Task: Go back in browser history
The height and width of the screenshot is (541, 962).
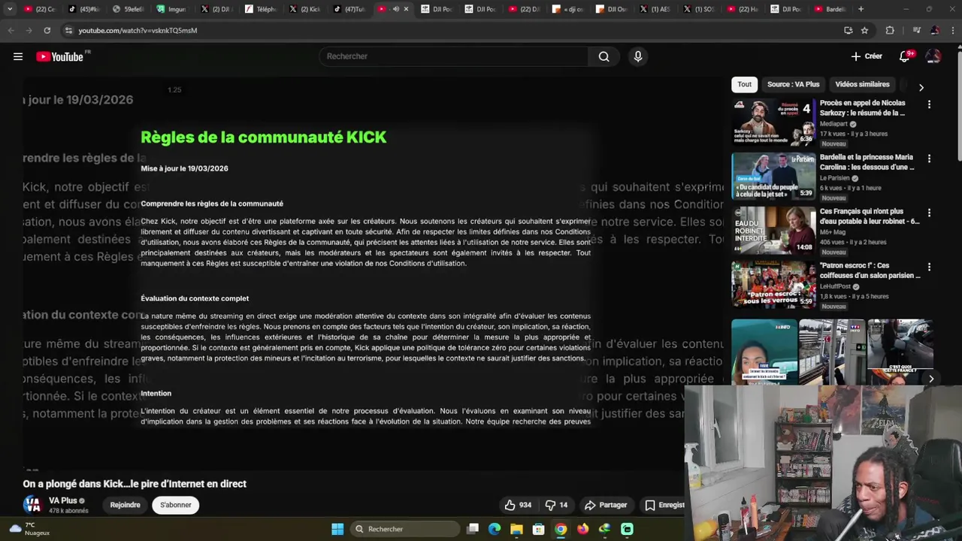Action: tap(11, 30)
